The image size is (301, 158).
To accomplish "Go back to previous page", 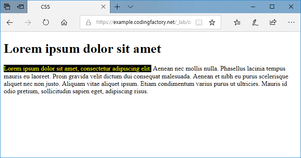I will (10, 23).
